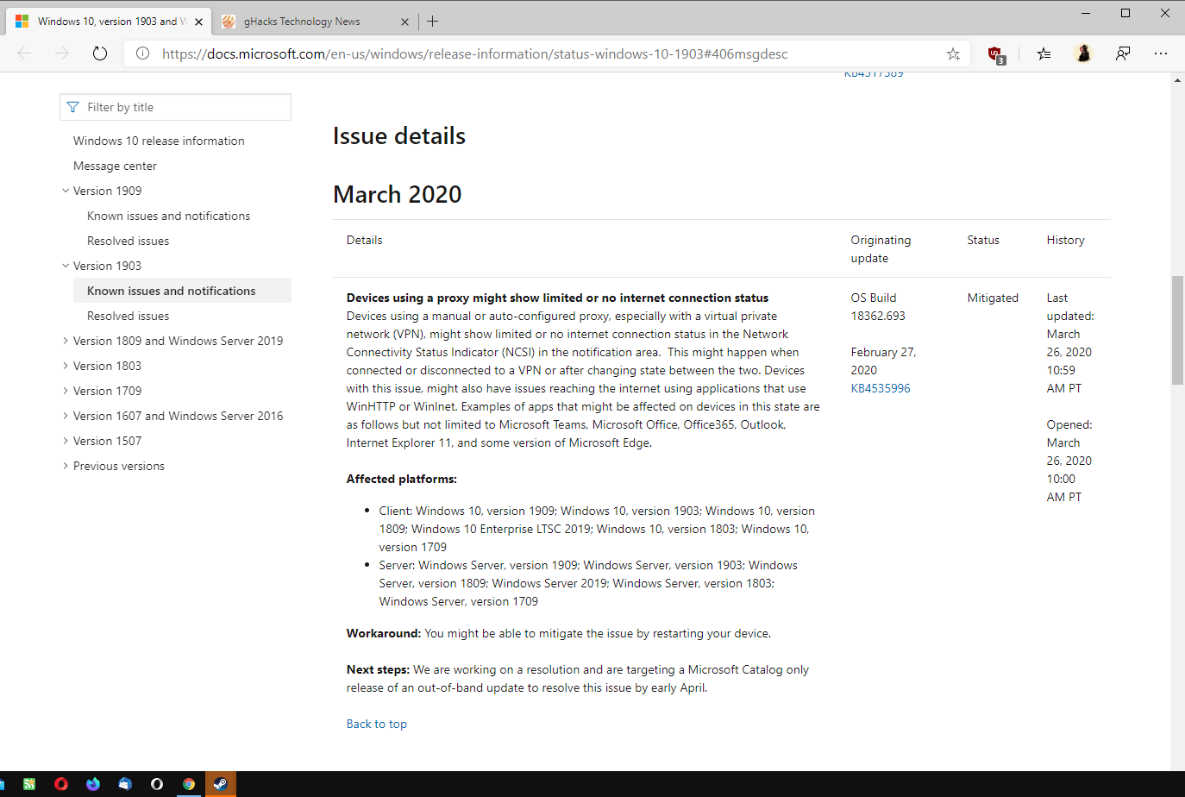Image resolution: width=1185 pixels, height=797 pixels.
Task: Open a new browser tab
Action: [433, 22]
